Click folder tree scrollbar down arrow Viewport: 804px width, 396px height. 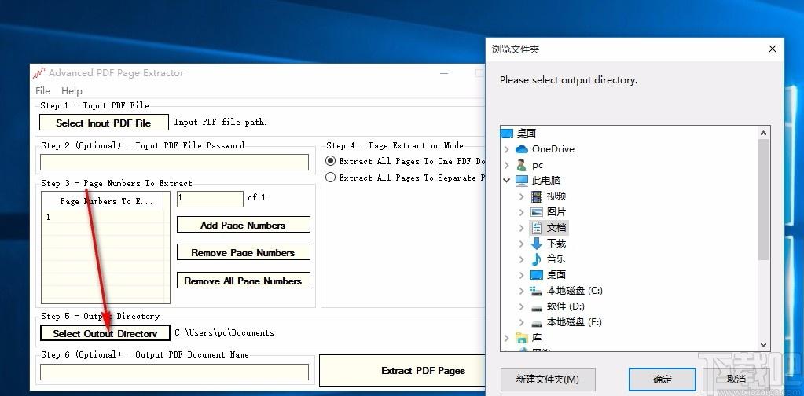click(x=763, y=345)
